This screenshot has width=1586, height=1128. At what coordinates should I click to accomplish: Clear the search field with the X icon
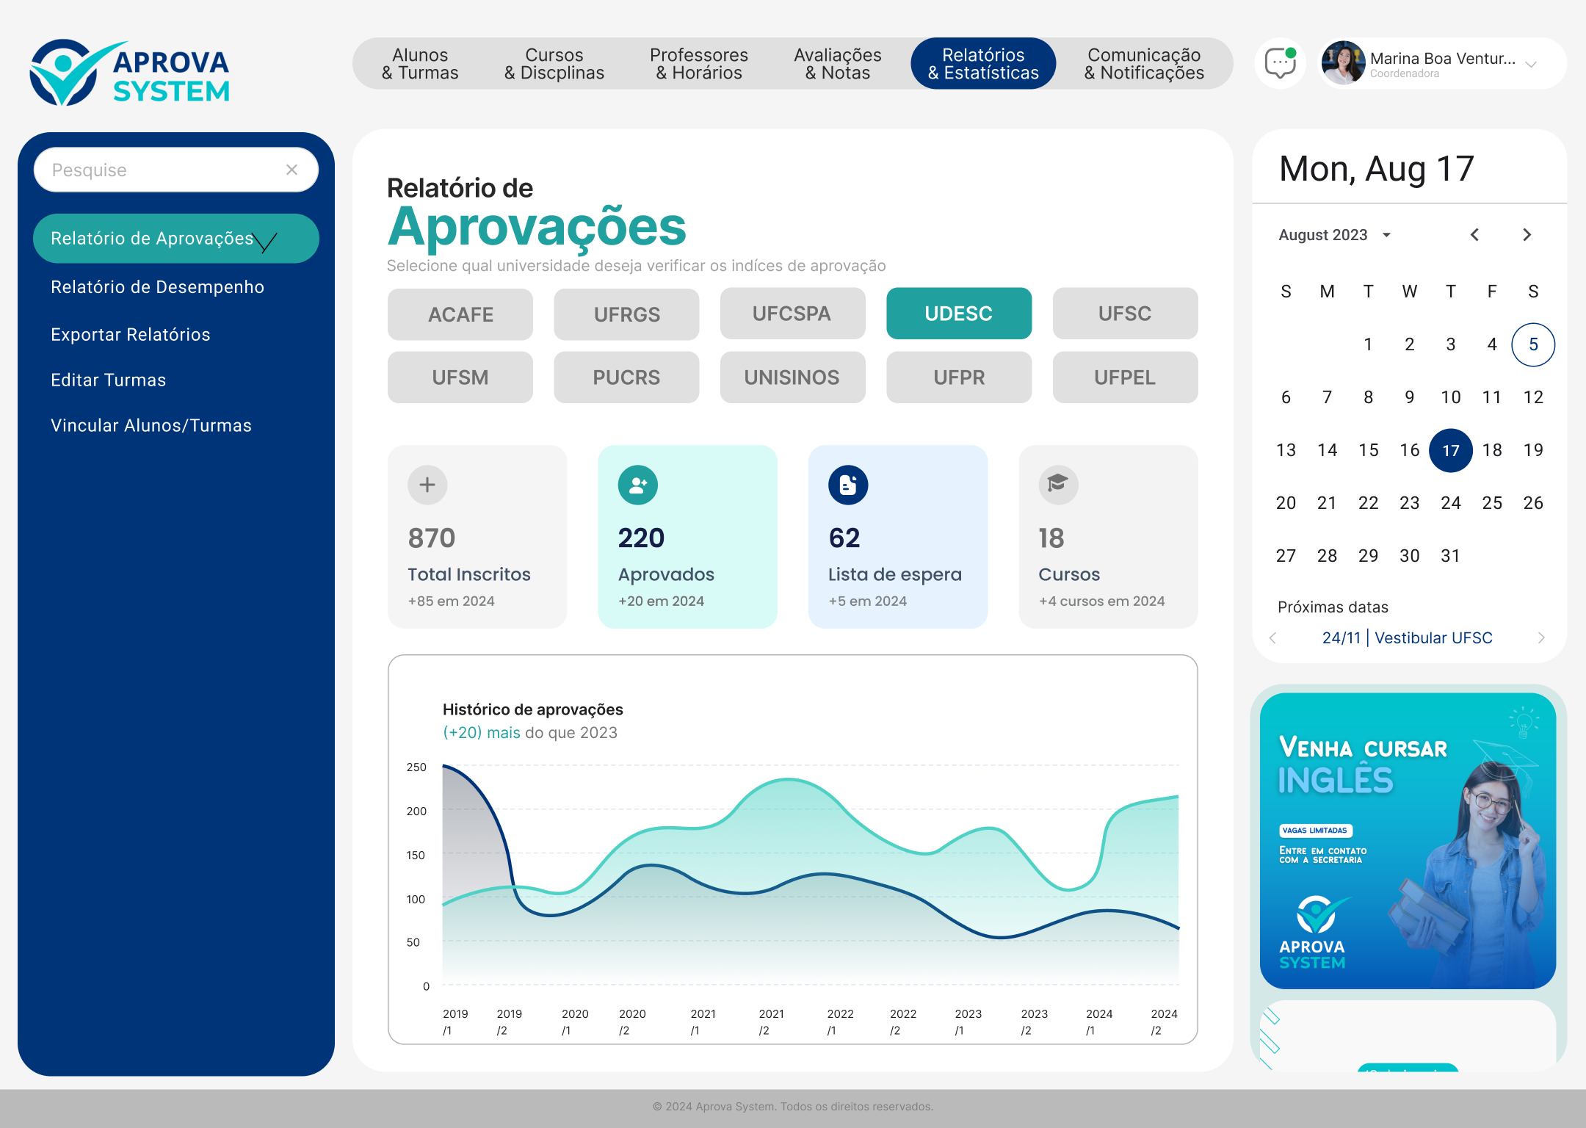pos(292,170)
